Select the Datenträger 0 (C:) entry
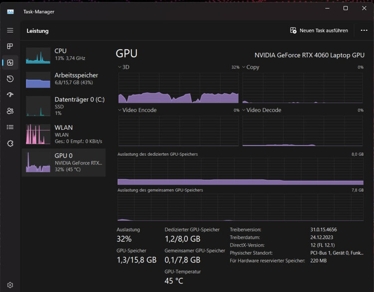 pos(64,106)
